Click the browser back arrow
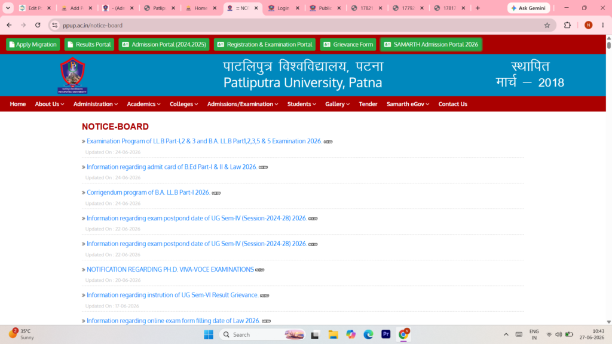 [9, 25]
